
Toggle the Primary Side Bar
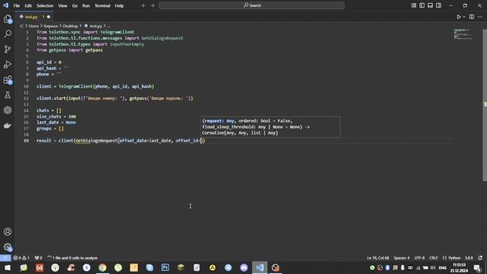pyautogui.click(x=422, y=5)
